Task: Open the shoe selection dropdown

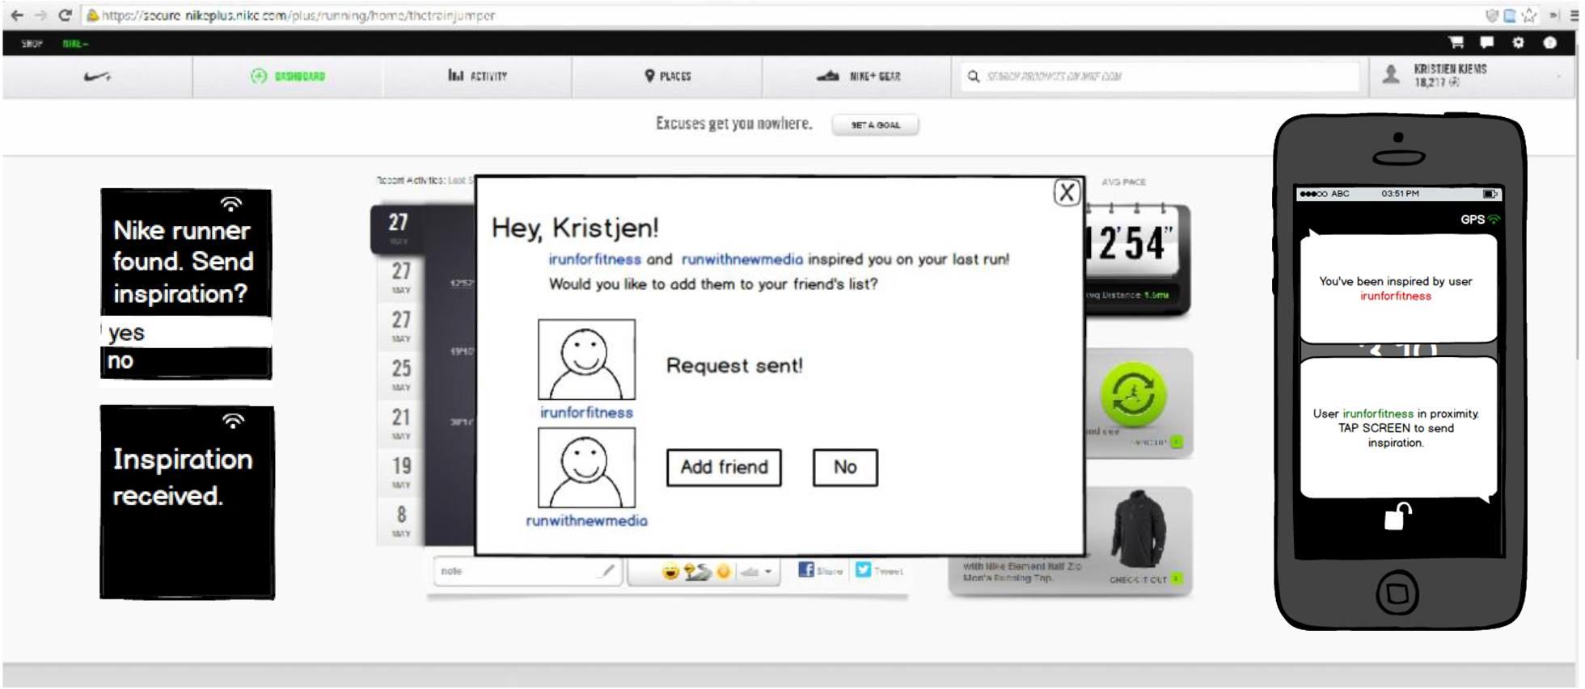Action: (x=757, y=572)
